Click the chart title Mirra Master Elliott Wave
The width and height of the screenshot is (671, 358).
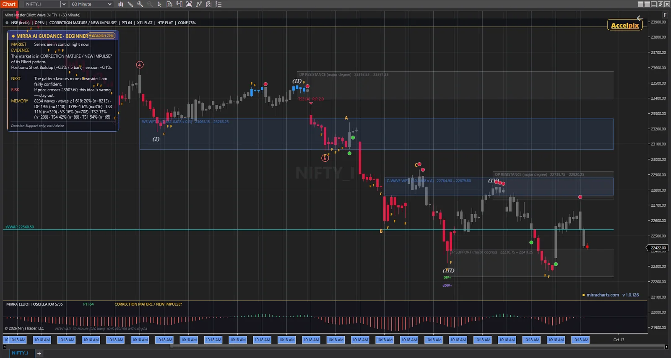[42, 15]
